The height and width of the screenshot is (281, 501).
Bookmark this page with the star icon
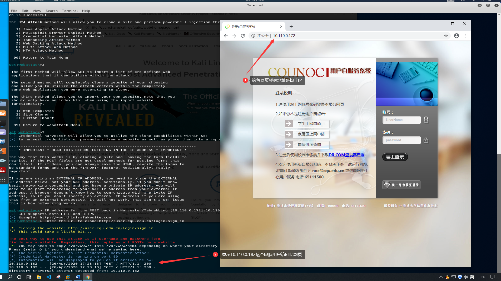click(446, 36)
